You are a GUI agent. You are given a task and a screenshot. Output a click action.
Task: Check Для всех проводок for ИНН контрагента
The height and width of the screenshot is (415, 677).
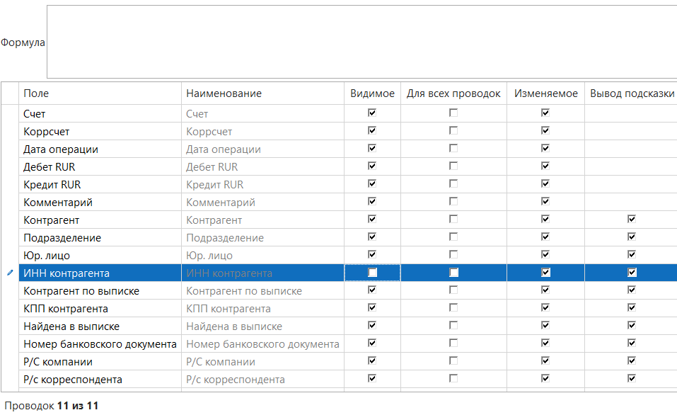(453, 273)
